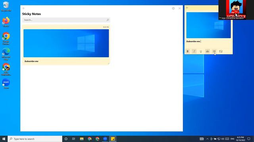Click the Zoom participant video thumbnail
The height and width of the screenshot is (142, 254).
pyautogui.click(x=236, y=9)
